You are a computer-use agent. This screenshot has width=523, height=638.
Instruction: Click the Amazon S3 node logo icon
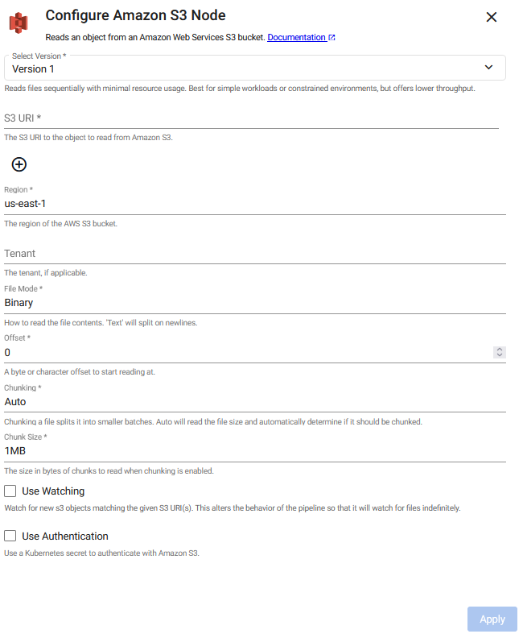(x=19, y=23)
